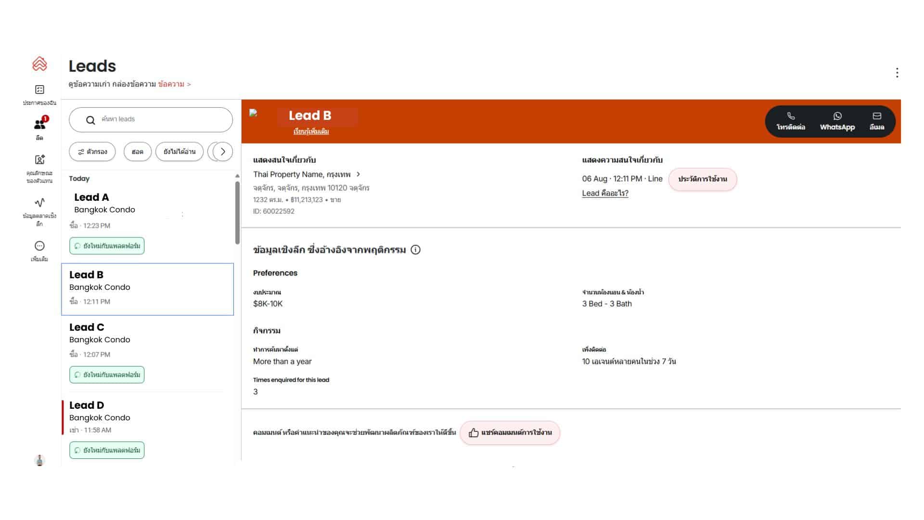Open the vertical three-dot options menu

897,73
